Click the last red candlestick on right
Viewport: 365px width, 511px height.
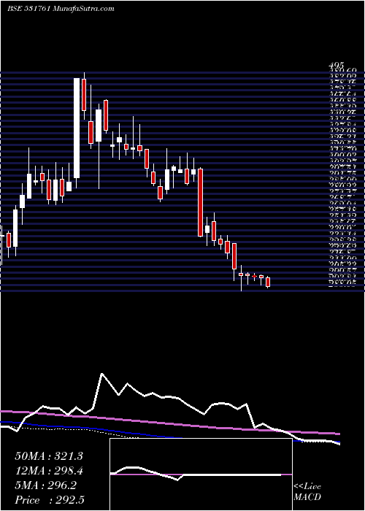(268, 283)
